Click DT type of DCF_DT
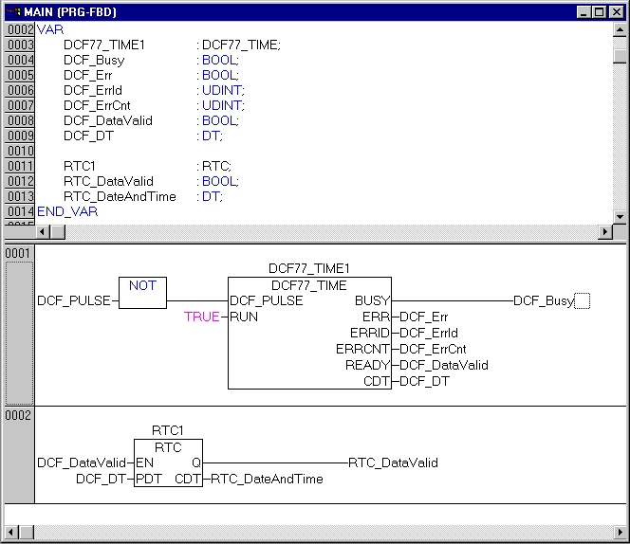Viewport: 630px width, 544px height. click(x=211, y=136)
